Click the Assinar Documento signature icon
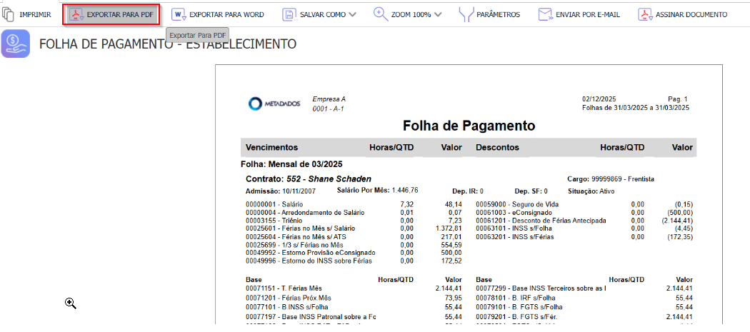 (645, 14)
